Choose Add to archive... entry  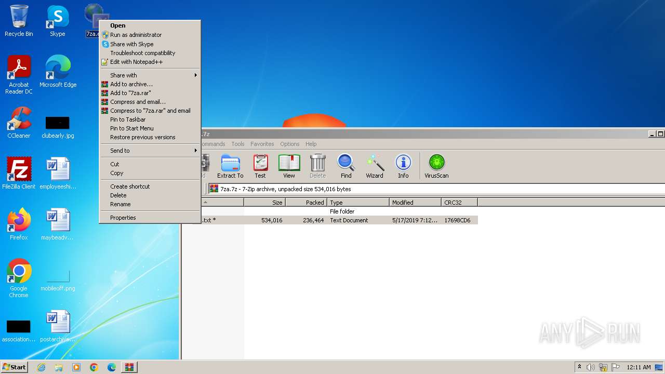click(x=150, y=84)
